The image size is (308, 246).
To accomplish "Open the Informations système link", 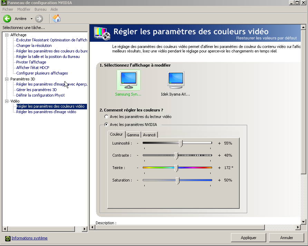I will (29, 238).
